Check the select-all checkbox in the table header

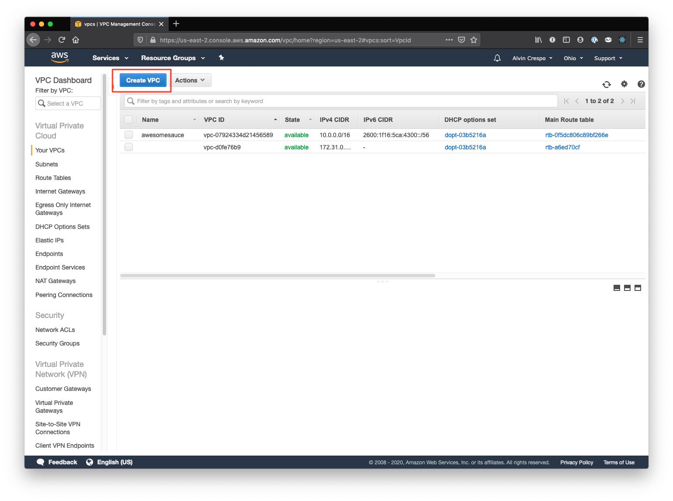(x=128, y=119)
